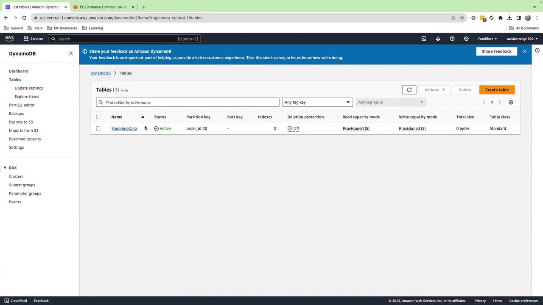
Task: Open PartiQL editor in the sidebar
Action: [22, 105]
